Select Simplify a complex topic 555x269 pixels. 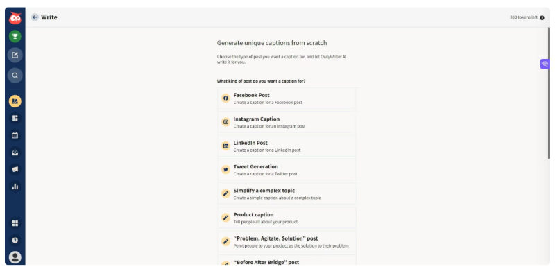(x=287, y=194)
